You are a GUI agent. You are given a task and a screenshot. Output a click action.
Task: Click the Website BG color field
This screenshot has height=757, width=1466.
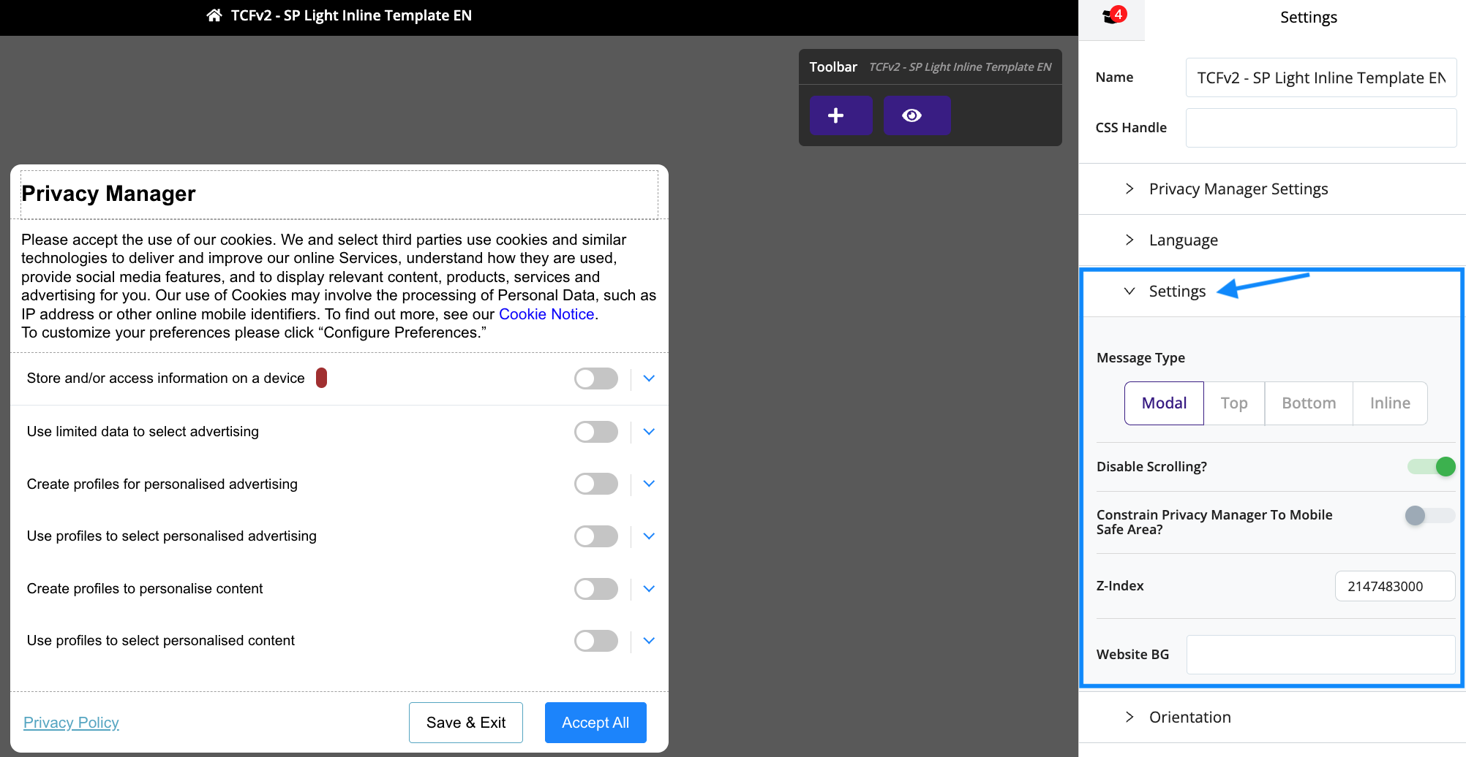(x=1321, y=655)
